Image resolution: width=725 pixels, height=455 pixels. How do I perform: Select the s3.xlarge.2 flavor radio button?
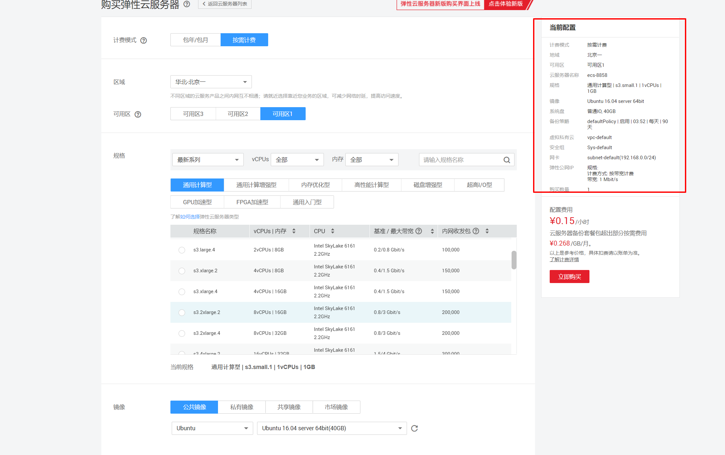click(182, 271)
